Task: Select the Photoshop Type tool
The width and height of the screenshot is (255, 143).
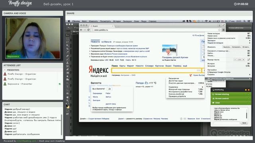Action: [x=67, y=87]
